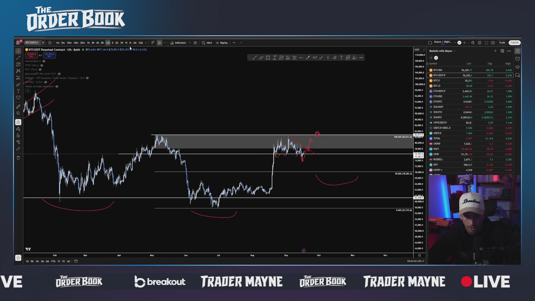The height and width of the screenshot is (301, 535).
Task: Switch to the D daily timeframe
Action: [113, 43]
